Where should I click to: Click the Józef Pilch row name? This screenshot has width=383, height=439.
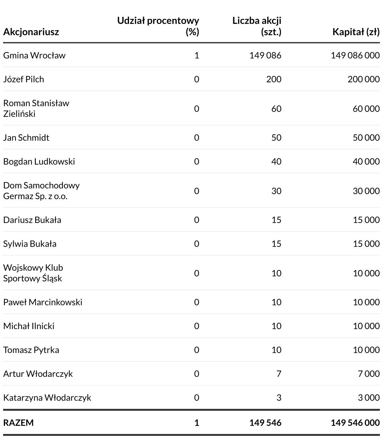[x=24, y=79]
